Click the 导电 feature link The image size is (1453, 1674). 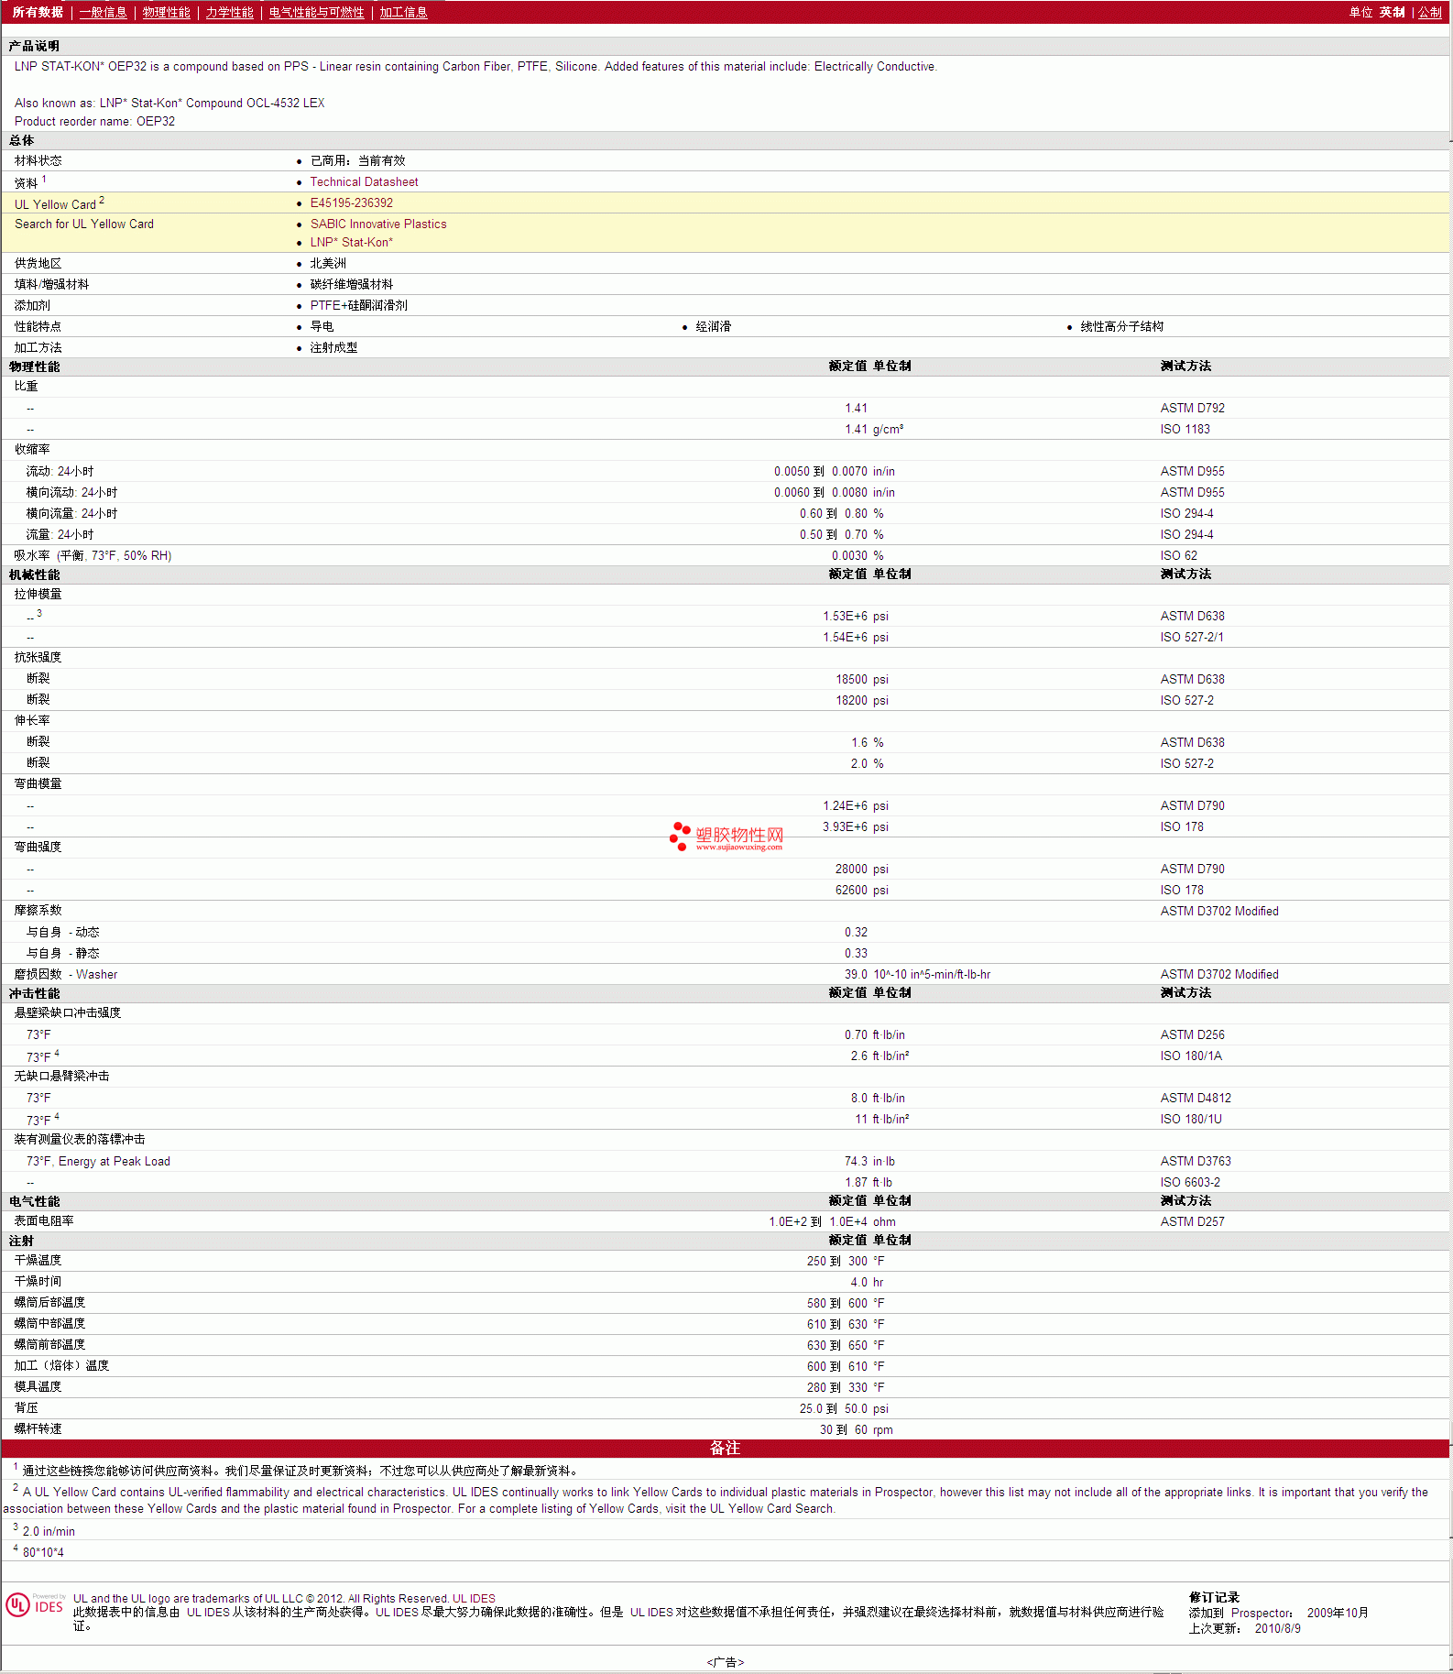pyautogui.click(x=322, y=327)
